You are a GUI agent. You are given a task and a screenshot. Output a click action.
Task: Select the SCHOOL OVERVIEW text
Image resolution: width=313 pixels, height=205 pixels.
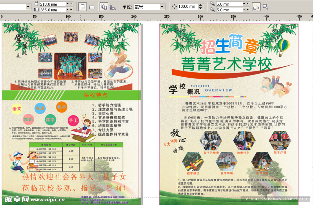click(x=211, y=88)
